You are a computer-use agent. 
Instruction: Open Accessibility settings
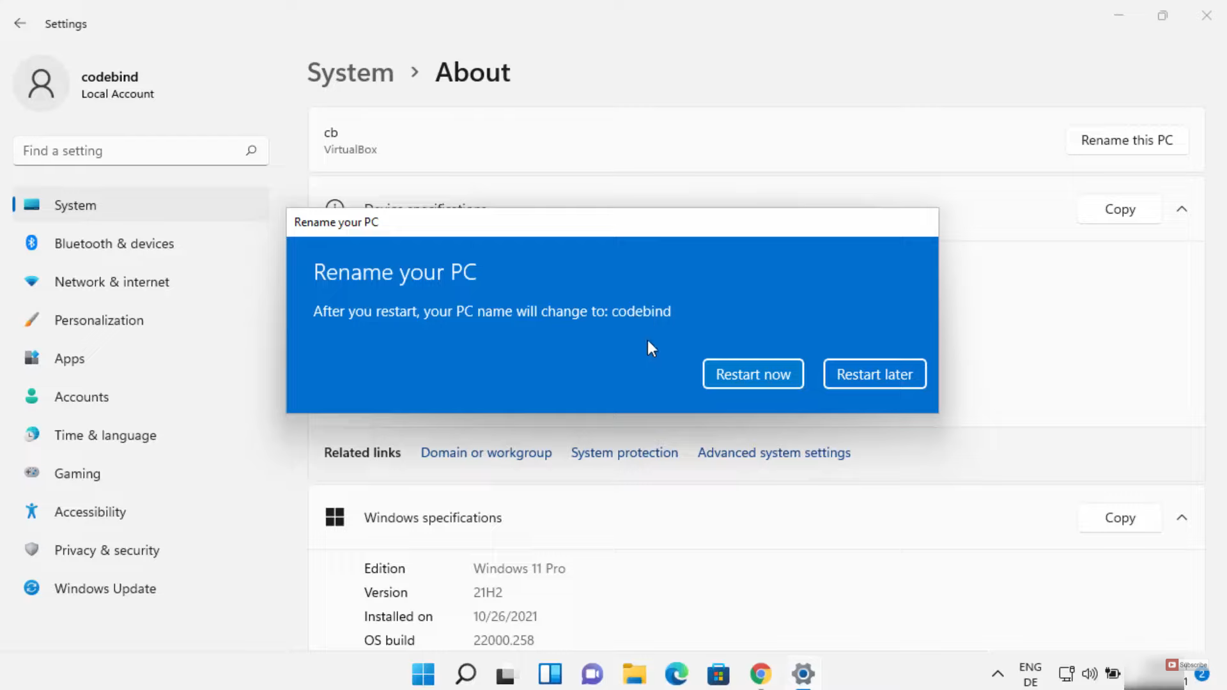89,512
